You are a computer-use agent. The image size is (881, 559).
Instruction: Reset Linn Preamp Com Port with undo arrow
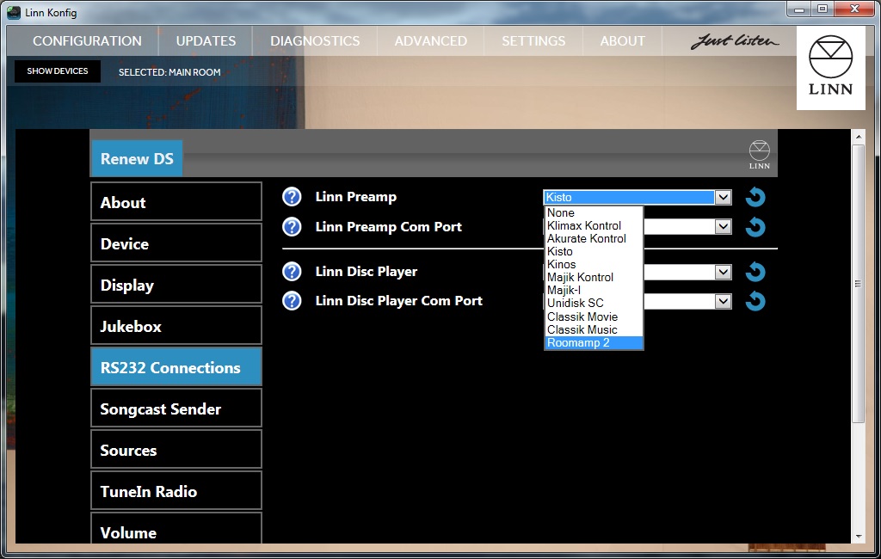[755, 227]
